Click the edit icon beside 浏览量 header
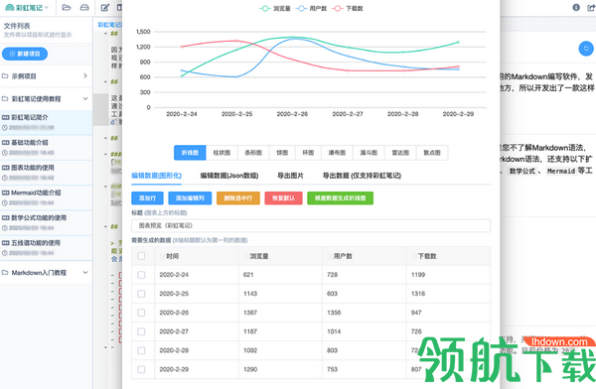The height and width of the screenshot is (389, 596). (246, 256)
